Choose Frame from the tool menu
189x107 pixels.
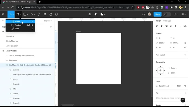pos(20,22)
